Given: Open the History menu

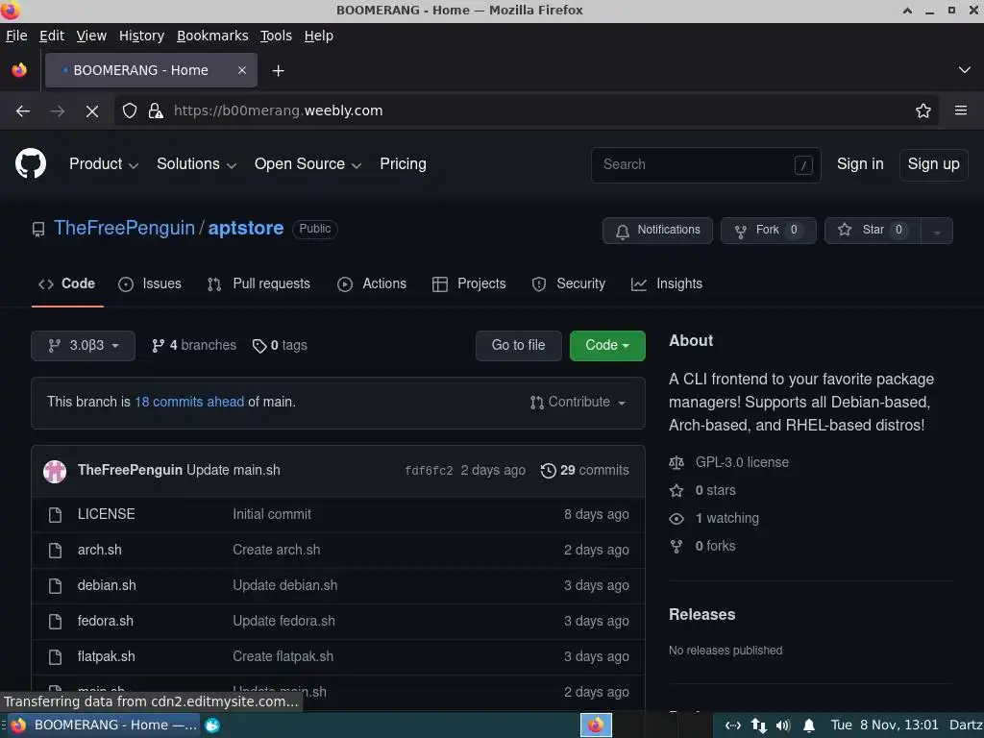Looking at the screenshot, I should (142, 36).
